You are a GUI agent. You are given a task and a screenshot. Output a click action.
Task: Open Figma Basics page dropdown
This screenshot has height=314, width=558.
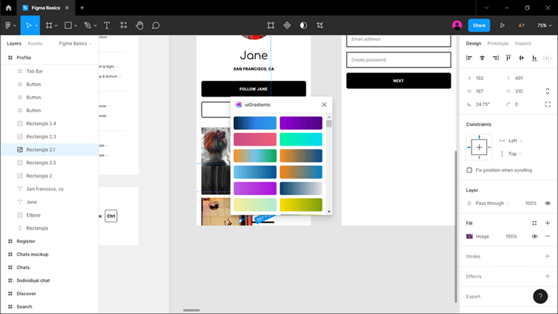point(75,43)
